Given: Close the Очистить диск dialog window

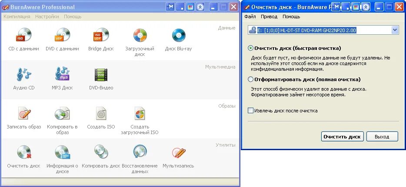Looking at the screenshot, I should click(399, 7).
